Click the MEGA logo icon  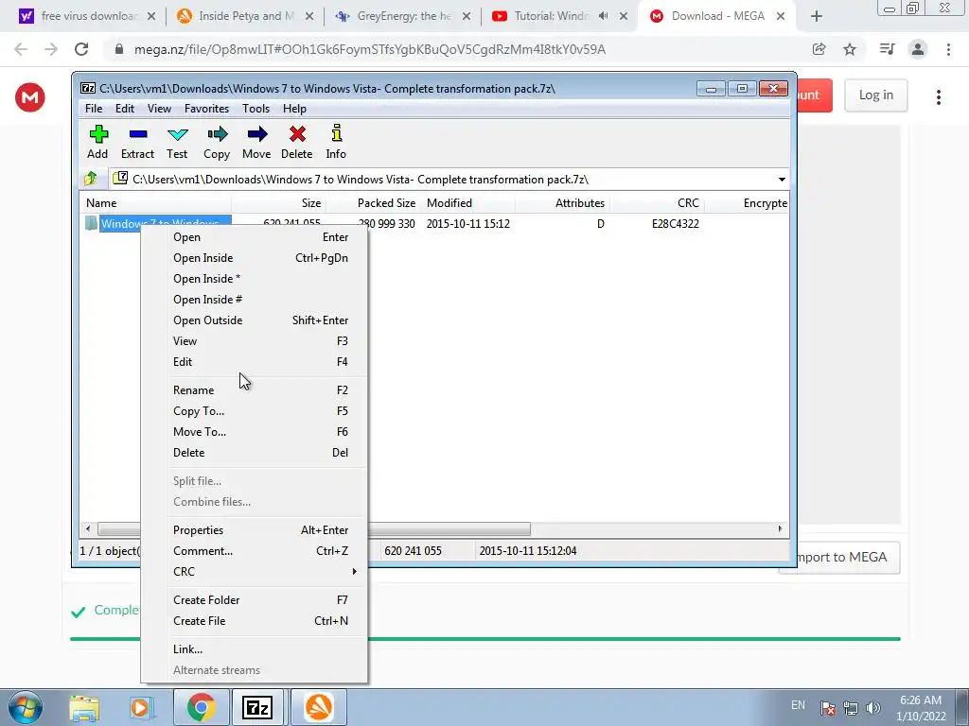(29, 97)
